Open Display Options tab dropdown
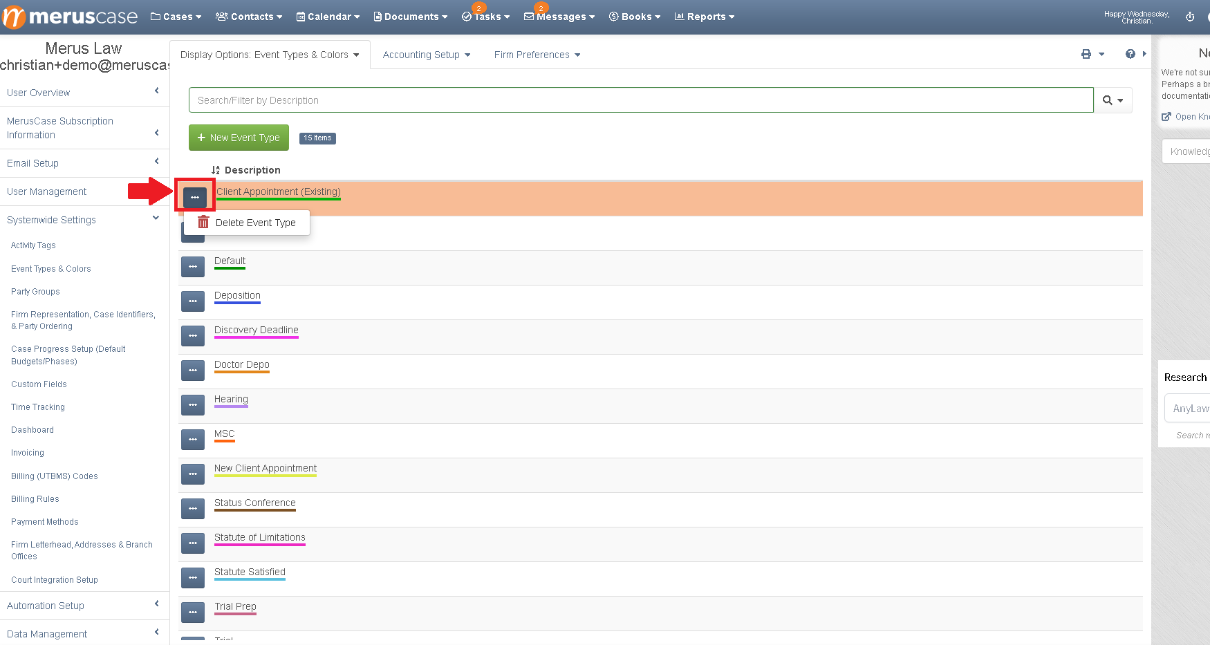The height and width of the screenshot is (645, 1210). [x=270, y=55]
